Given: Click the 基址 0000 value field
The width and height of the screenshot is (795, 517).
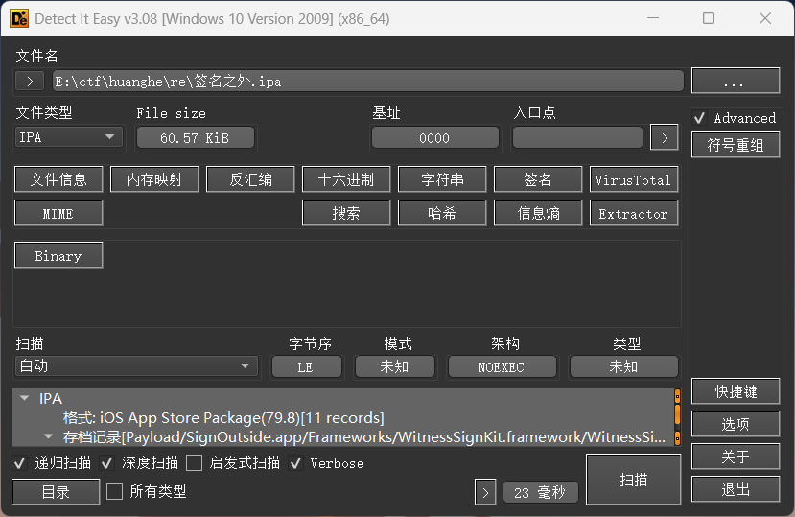Looking at the screenshot, I should [x=435, y=137].
